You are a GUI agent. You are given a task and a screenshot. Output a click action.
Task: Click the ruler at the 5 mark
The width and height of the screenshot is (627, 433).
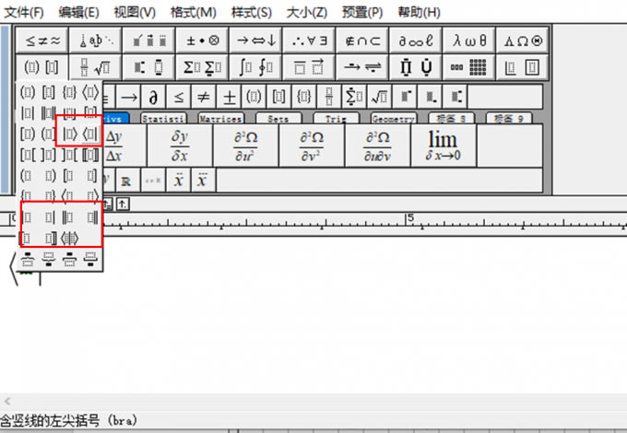(410, 219)
